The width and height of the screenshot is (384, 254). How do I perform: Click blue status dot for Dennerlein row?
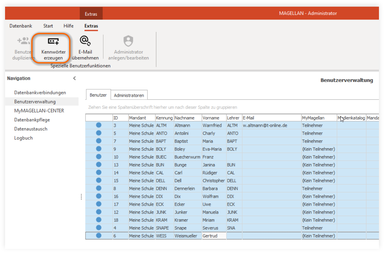click(x=99, y=188)
